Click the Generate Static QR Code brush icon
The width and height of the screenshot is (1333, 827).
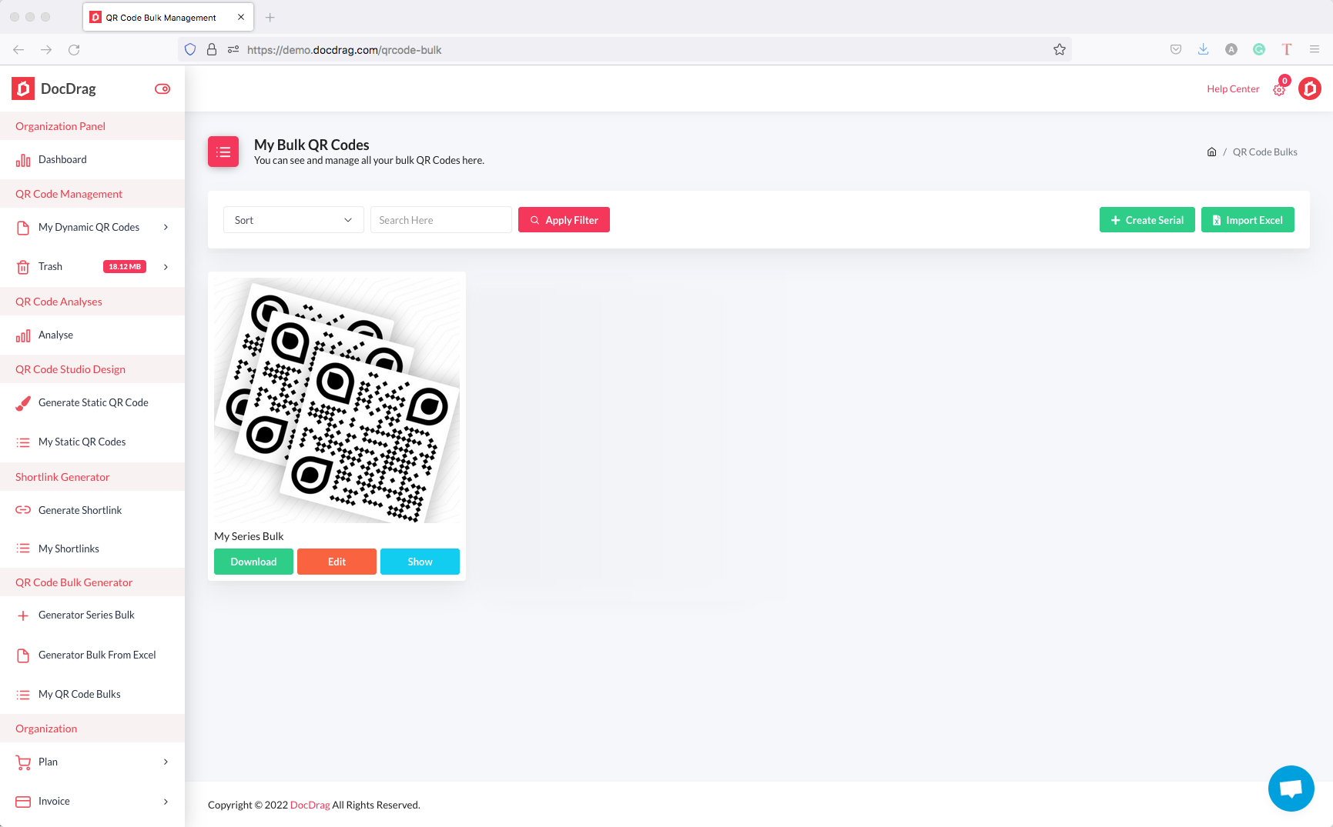click(x=23, y=403)
